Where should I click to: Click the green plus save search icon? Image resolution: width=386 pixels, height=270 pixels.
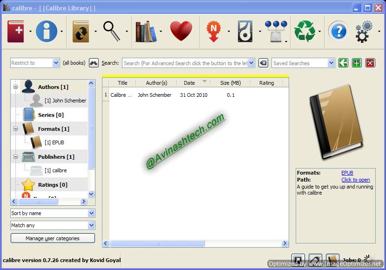(x=357, y=63)
